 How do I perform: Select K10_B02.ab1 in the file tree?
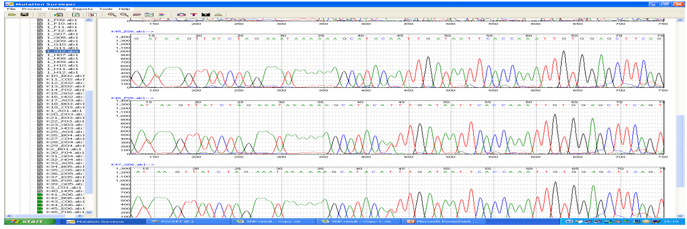(x=65, y=76)
